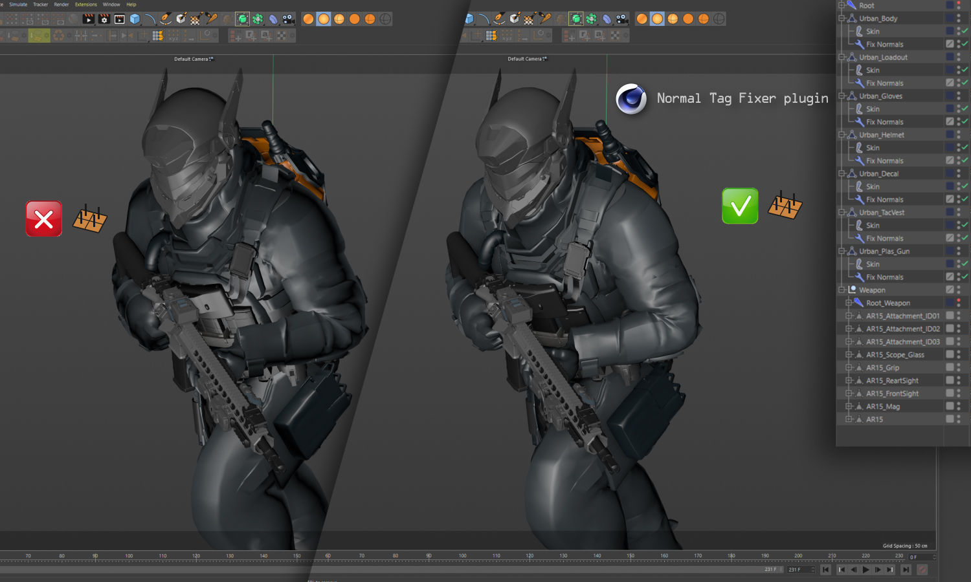
Task: Choose Spline Pen tool in left toolbar
Action: (x=166, y=19)
